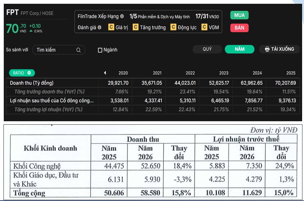Tick the Ngành checkbox
Image resolution: width=304 pixels, height=201 pixels.
[100, 50]
